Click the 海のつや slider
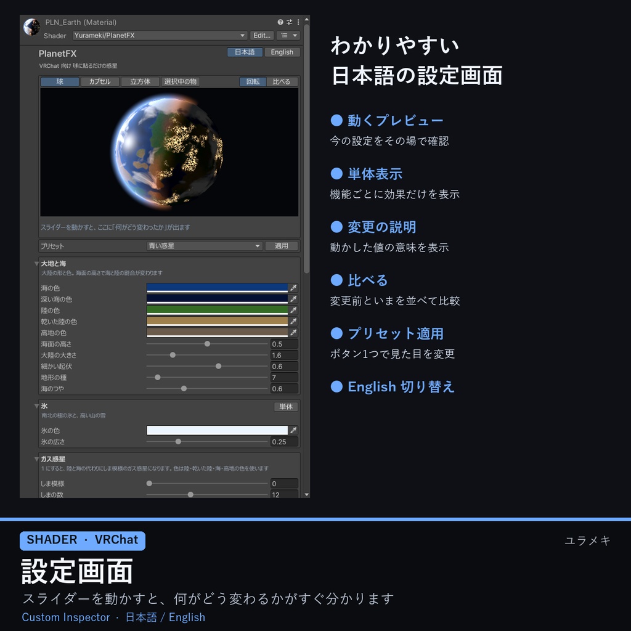Viewport: 631px width, 631px height. [207, 389]
